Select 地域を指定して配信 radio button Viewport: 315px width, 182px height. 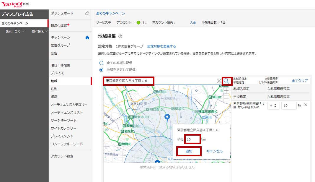(x=101, y=70)
